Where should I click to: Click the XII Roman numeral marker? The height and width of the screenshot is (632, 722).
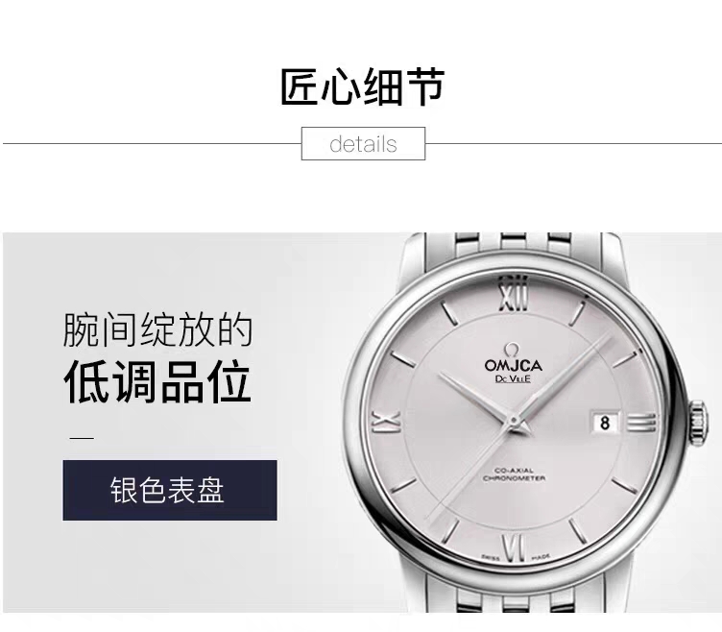(x=514, y=294)
